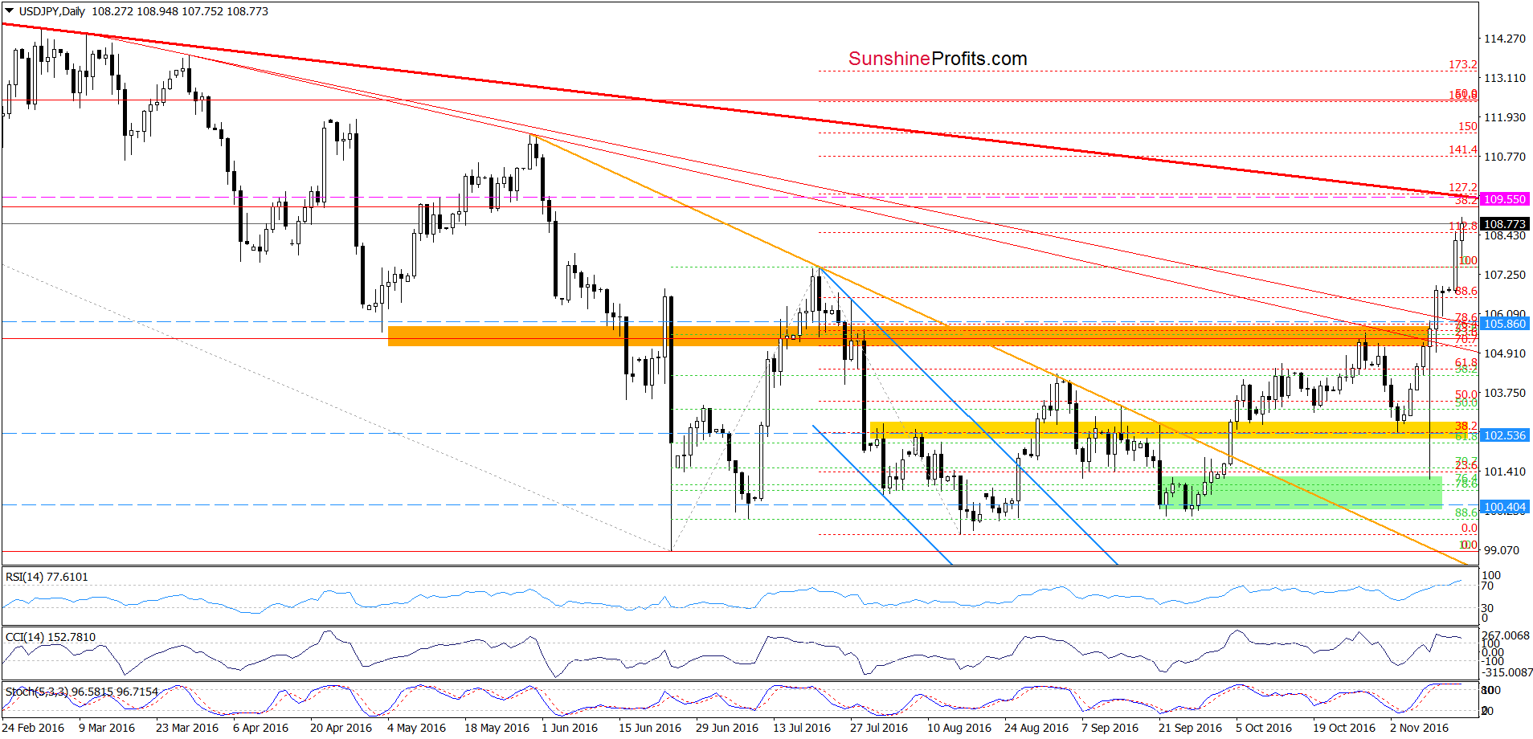Click the 101.410 price scale value

click(x=1504, y=472)
